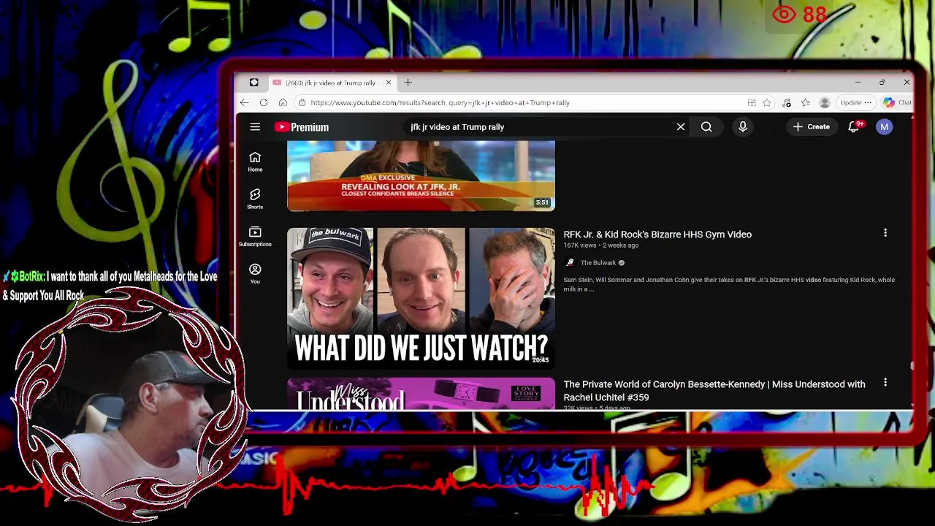This screenshot has width=935, height=526.
Task: Open the browser profile avatar
Action: 825,103
